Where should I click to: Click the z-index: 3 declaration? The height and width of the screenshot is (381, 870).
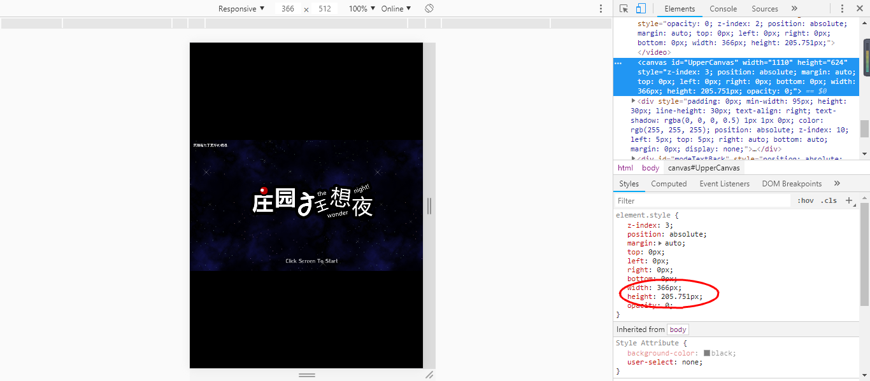(650, 225)
